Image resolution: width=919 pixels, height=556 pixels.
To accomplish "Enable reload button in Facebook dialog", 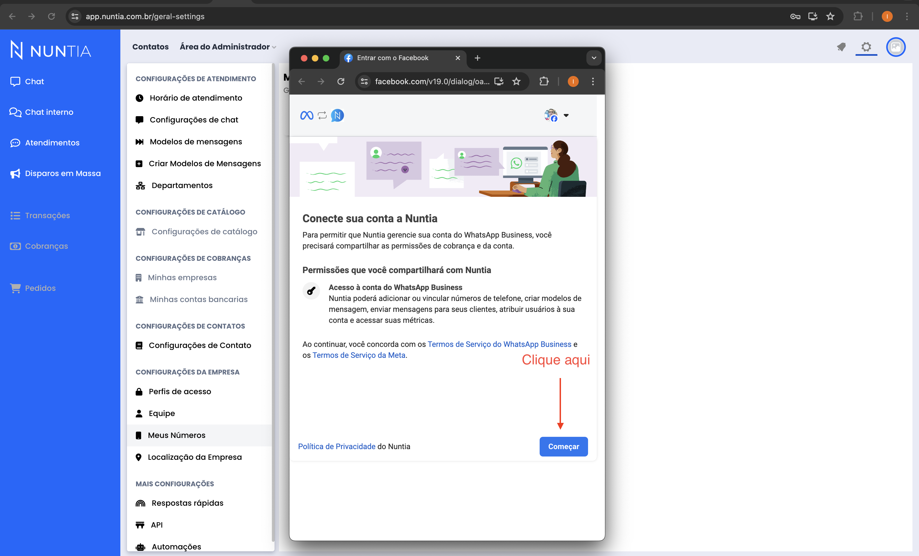I will click(341, 81).
